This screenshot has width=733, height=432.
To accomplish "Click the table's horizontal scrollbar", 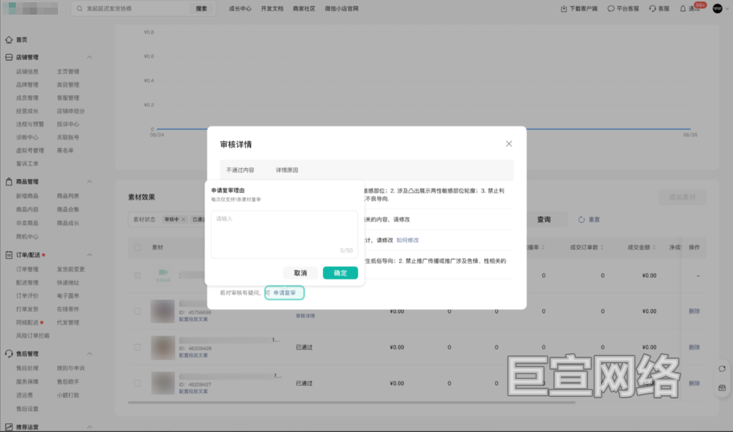I will pyautogui.click(x=351, y=402).
